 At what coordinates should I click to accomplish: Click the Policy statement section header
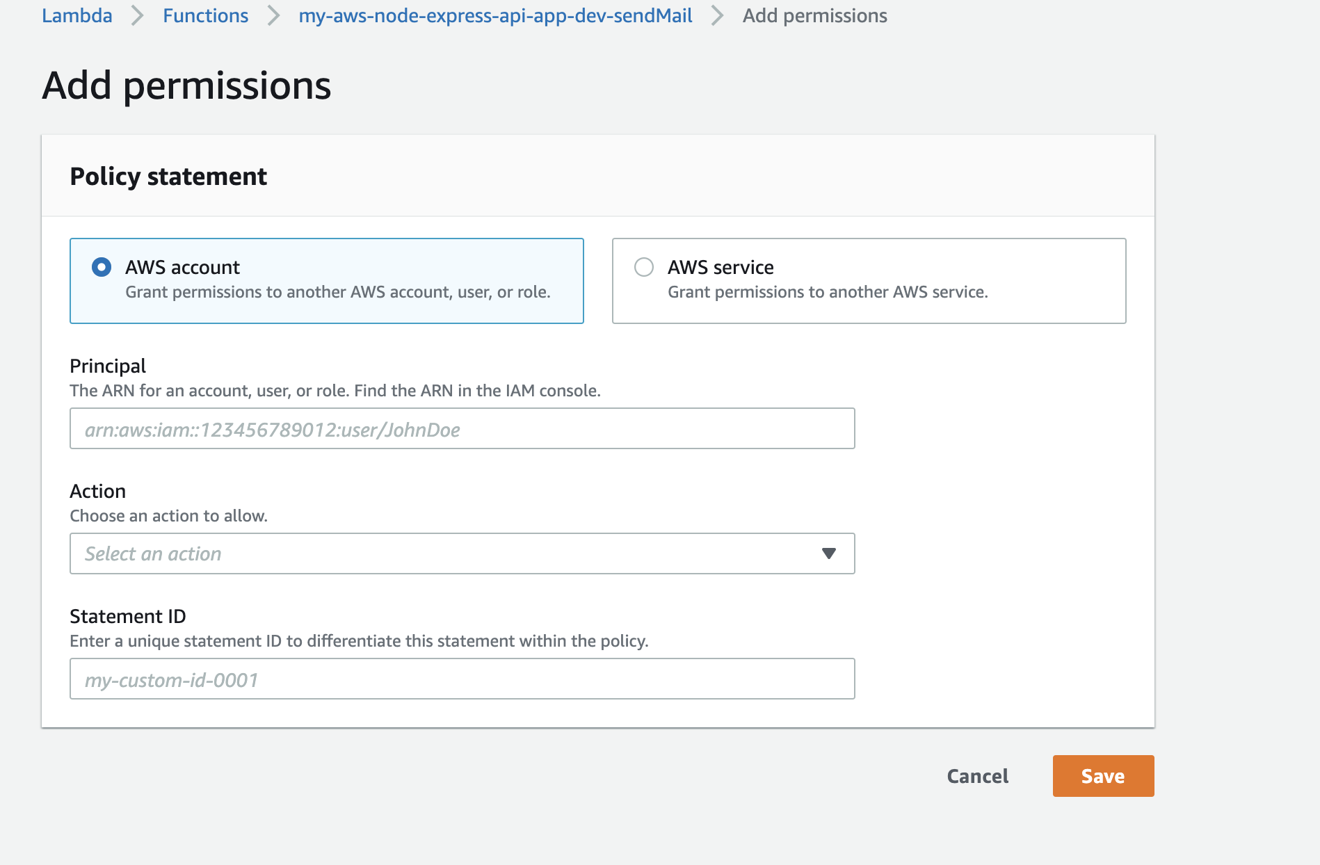(x=168, y=177)
